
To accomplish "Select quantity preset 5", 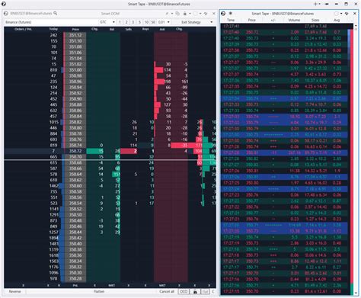I will tap(139, 22).
